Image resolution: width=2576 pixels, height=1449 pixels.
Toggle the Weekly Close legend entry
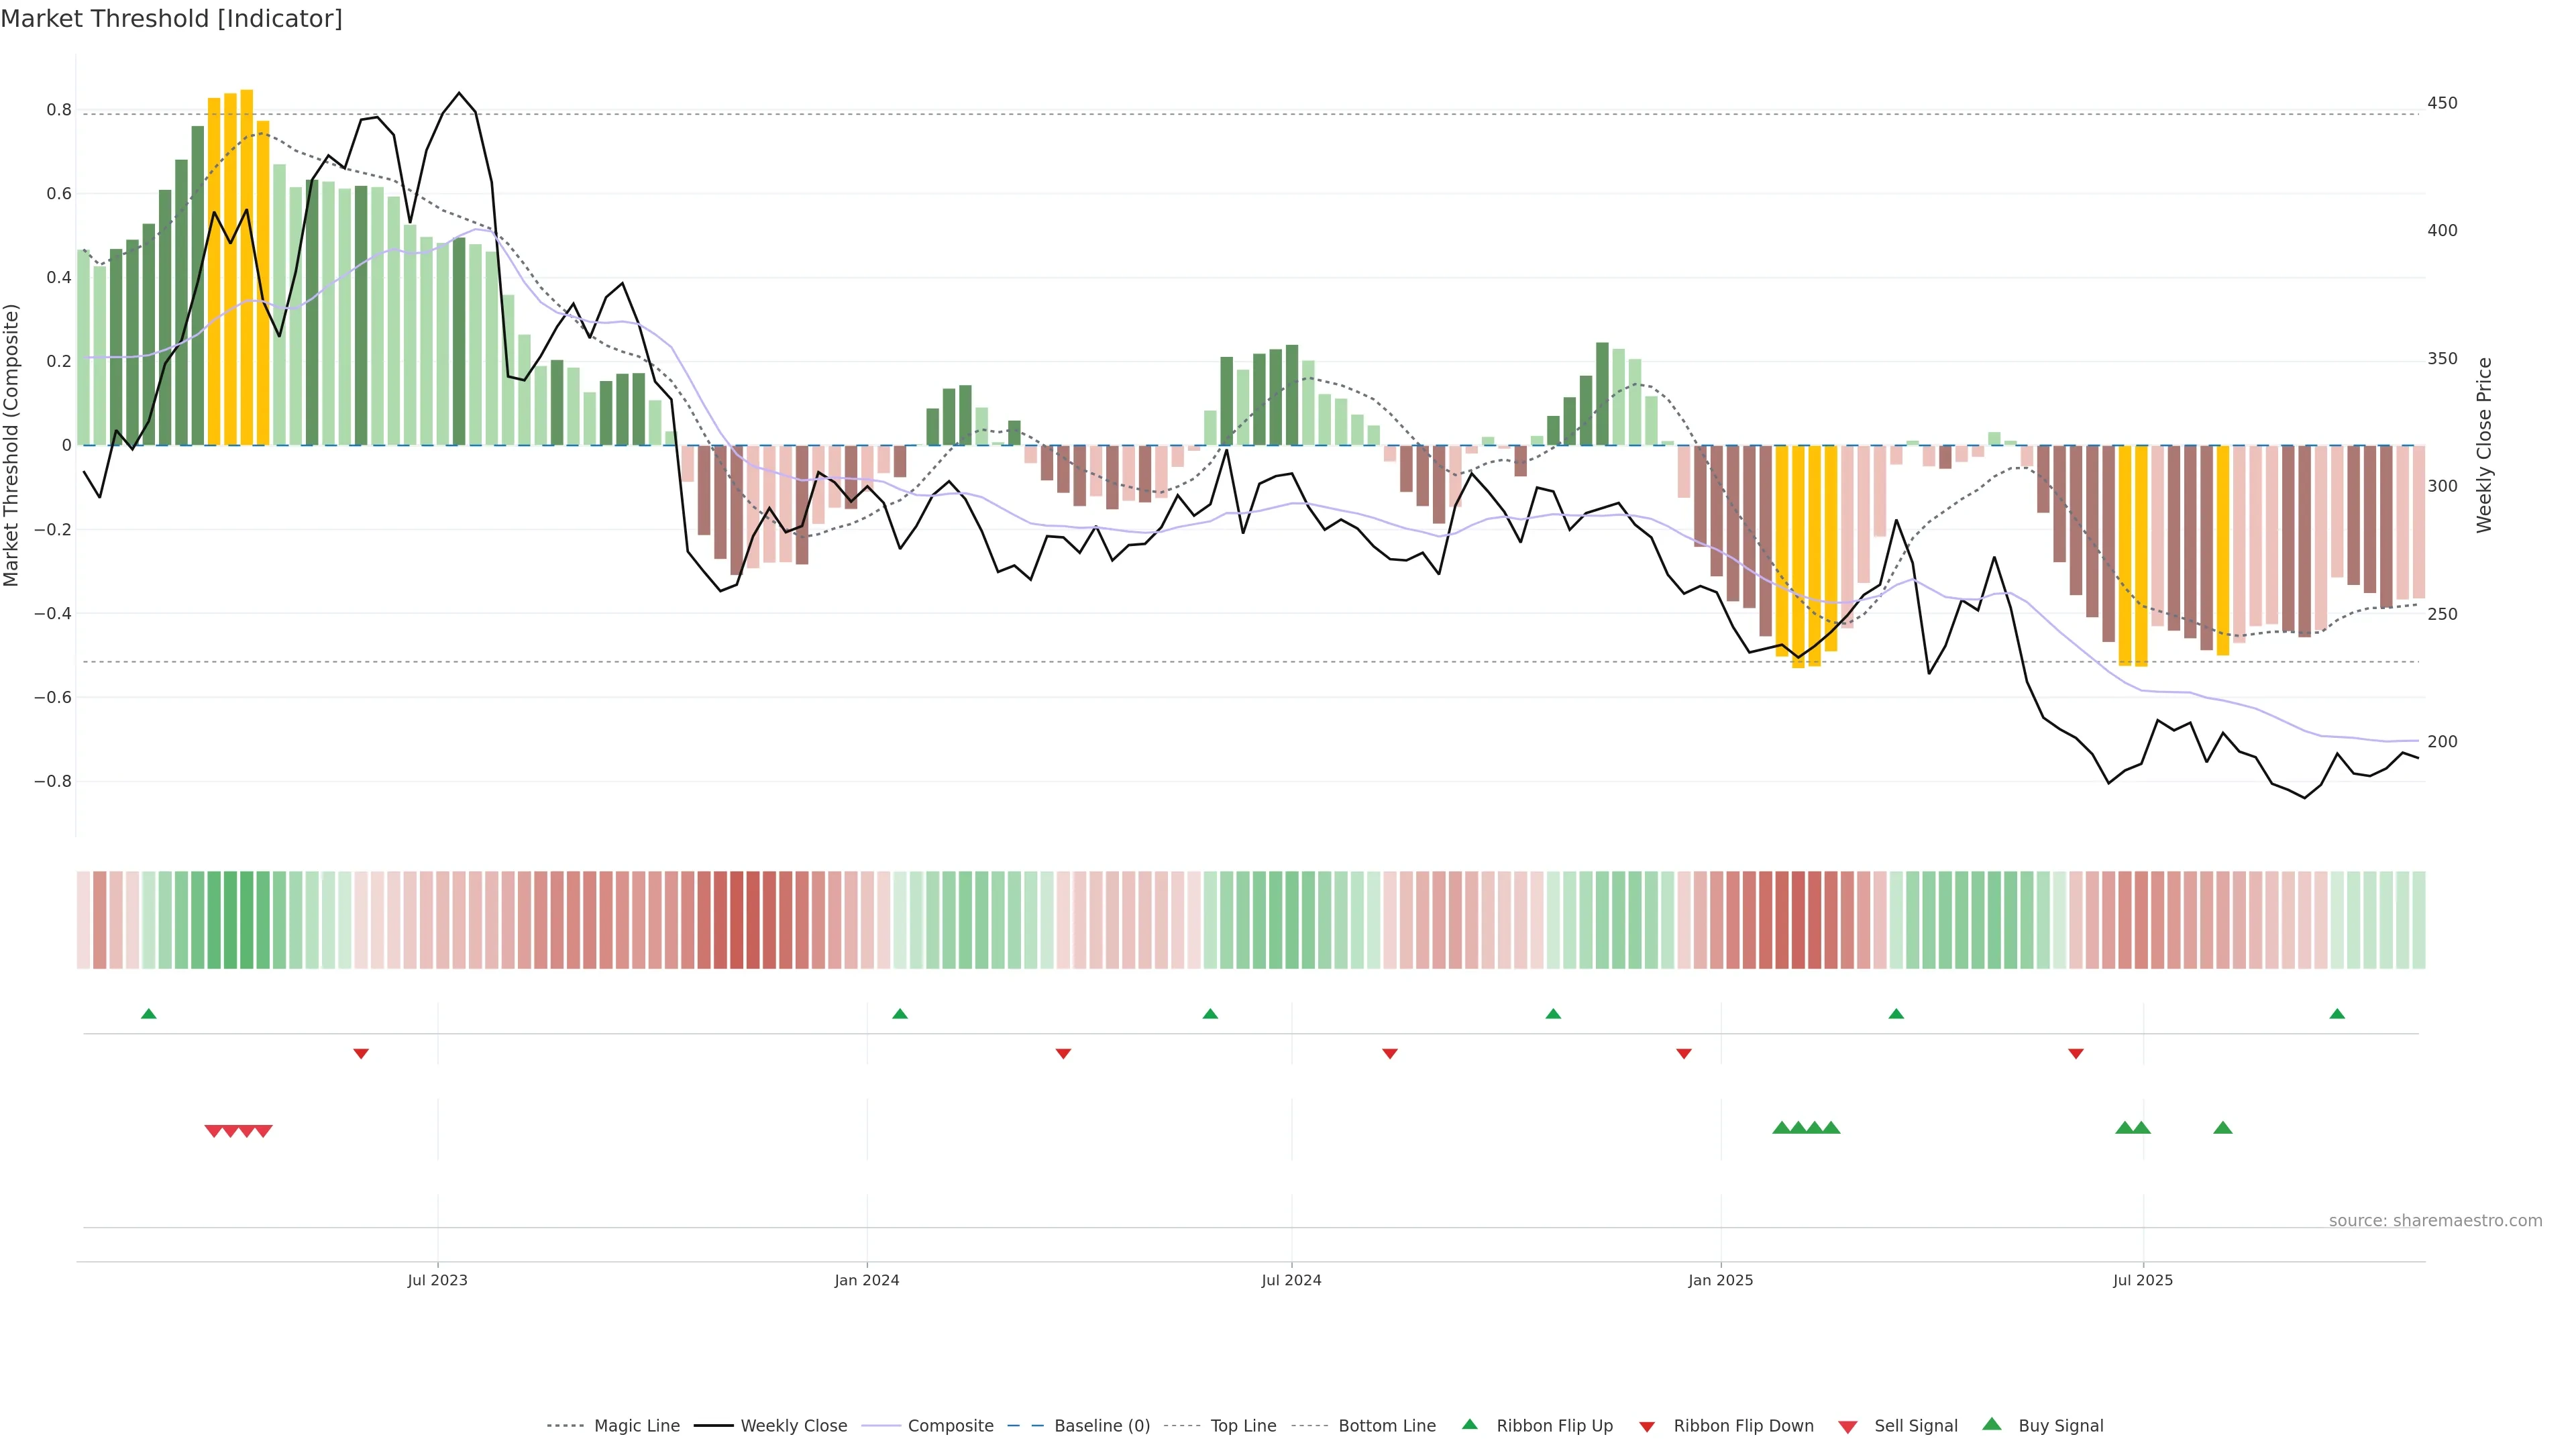pos(793,1426)
